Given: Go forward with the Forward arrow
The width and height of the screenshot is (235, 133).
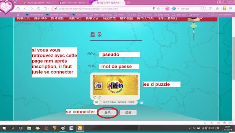Looking at the screenshot, I should (x=32, y=8).
